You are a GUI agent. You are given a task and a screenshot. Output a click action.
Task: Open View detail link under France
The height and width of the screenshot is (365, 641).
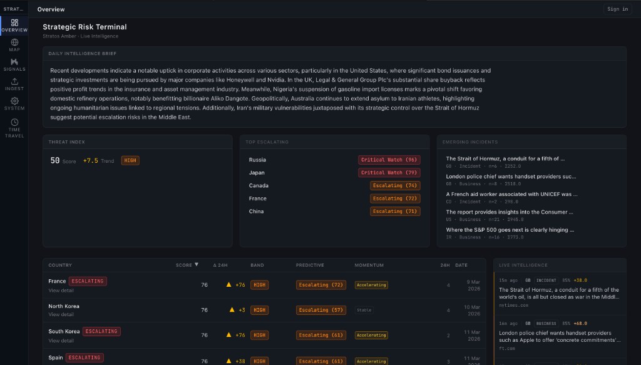coord(61,290)
